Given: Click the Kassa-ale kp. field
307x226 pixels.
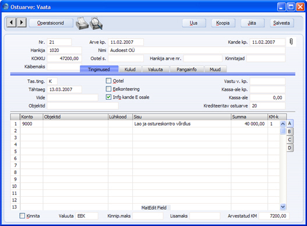Looking at the screenshot, I should click(x=267, y=89).
